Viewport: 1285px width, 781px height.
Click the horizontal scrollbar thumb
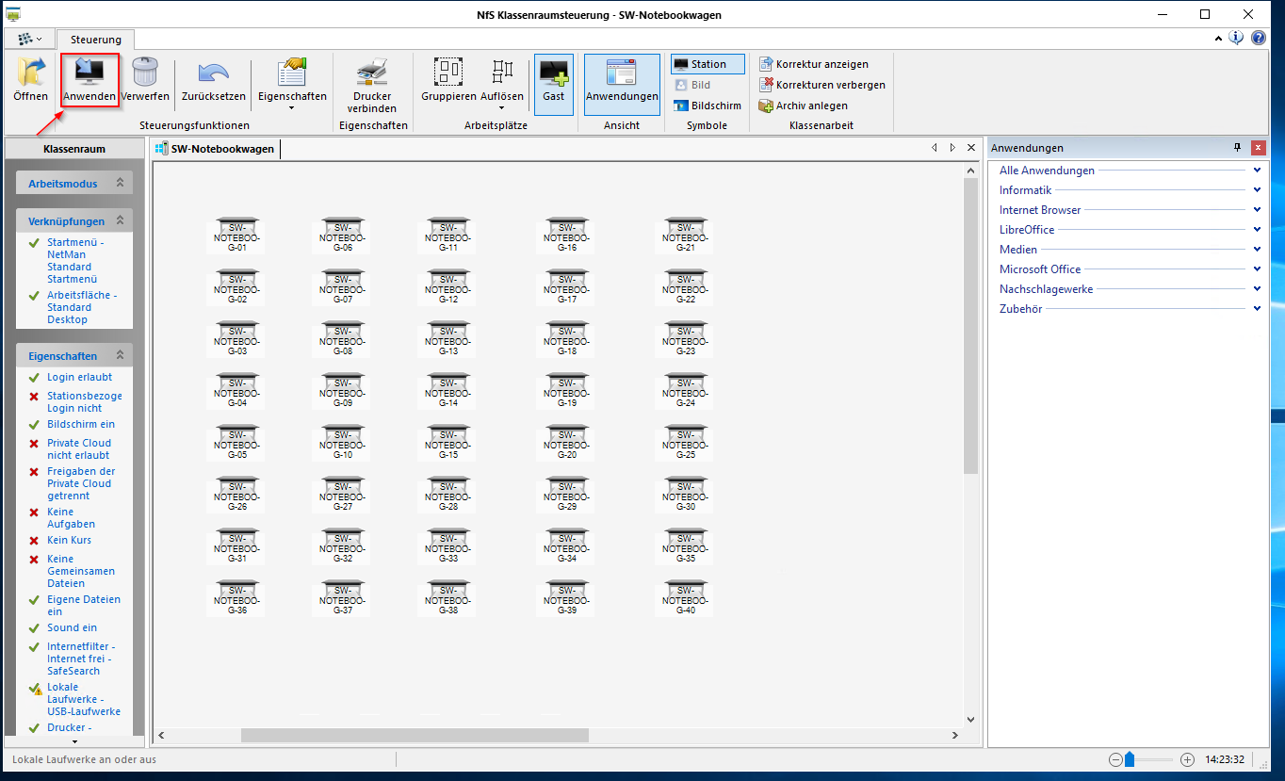click(x=415, y=735)
